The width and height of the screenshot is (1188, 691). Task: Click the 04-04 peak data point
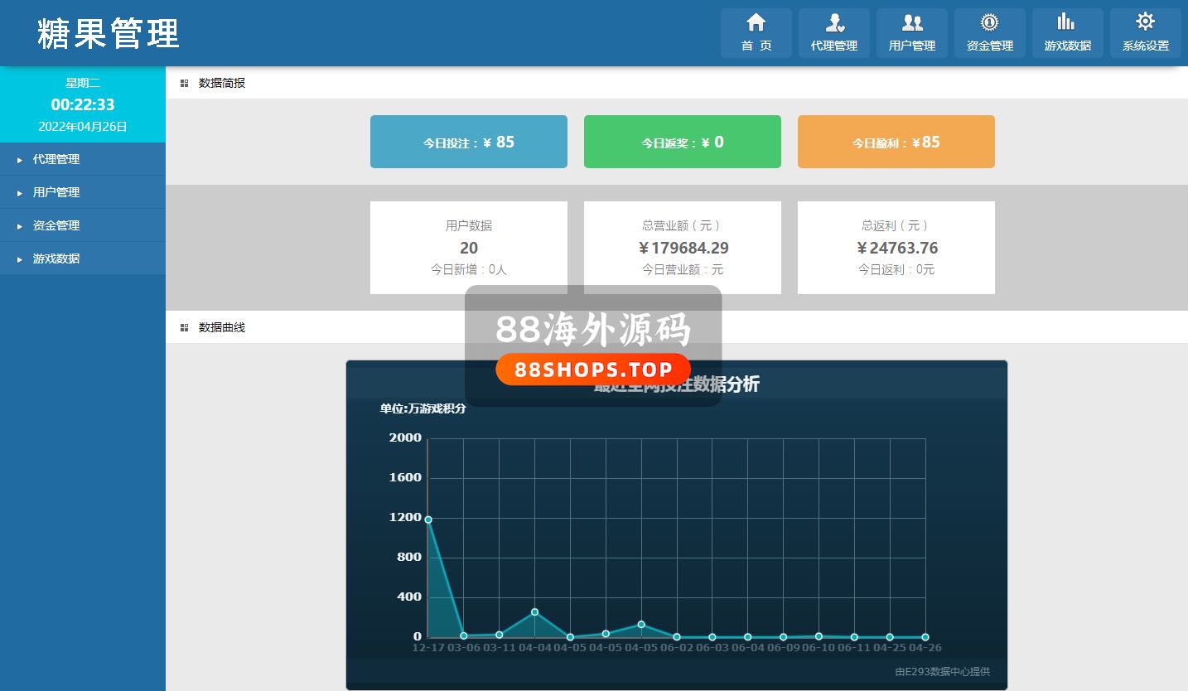coord(535,611)
